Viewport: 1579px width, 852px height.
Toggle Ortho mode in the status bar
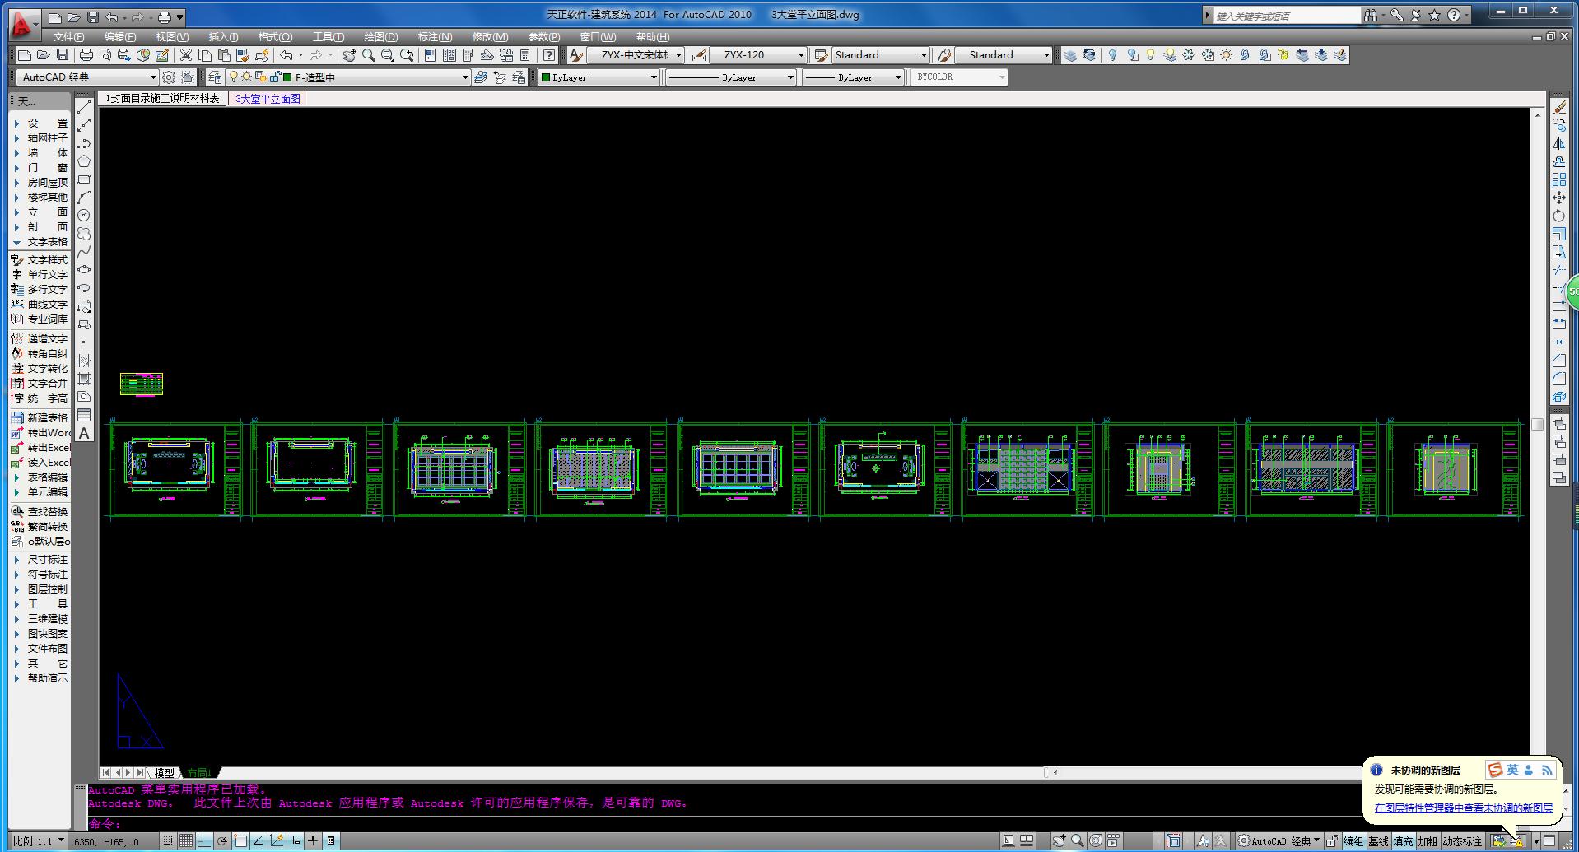point(204,841)
